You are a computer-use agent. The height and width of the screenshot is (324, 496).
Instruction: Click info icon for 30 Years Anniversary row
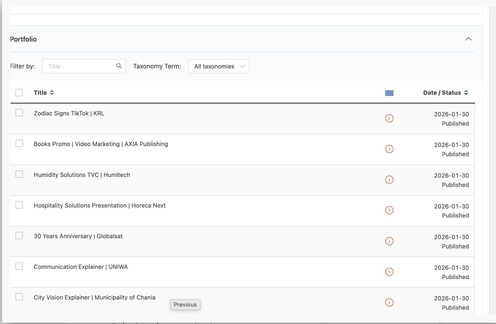point(389,241)
